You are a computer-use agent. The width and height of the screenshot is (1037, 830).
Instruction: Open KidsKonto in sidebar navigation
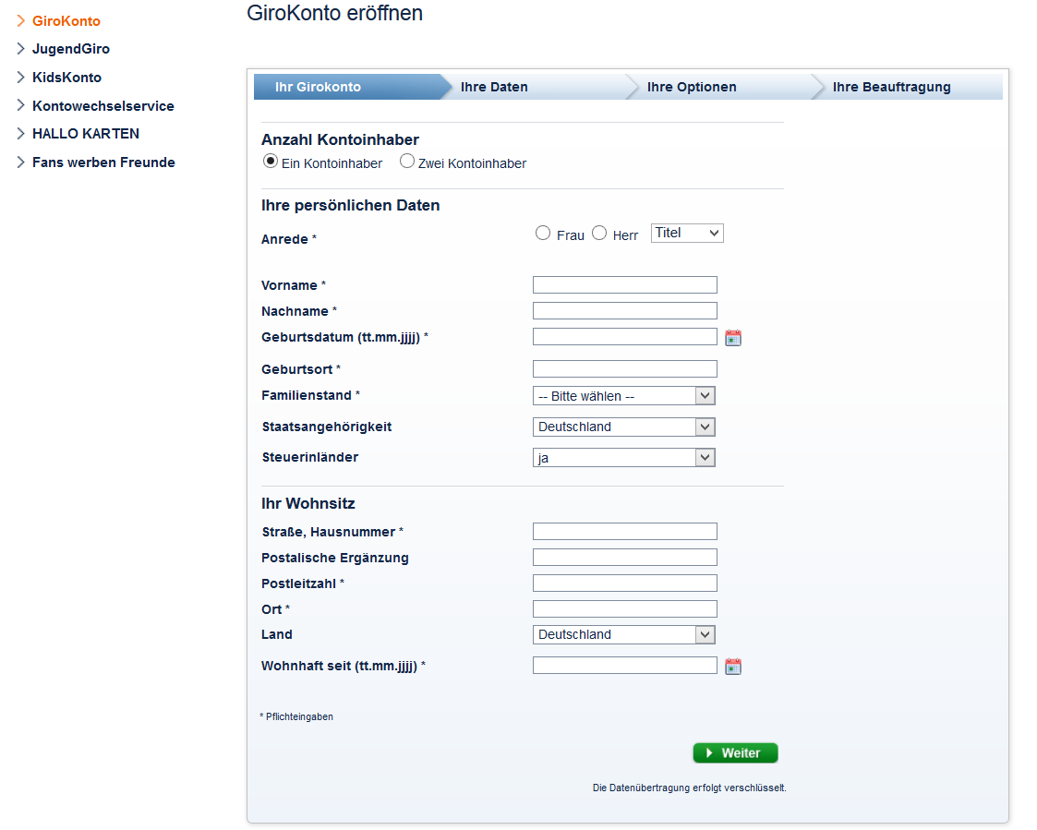point(66,78)
